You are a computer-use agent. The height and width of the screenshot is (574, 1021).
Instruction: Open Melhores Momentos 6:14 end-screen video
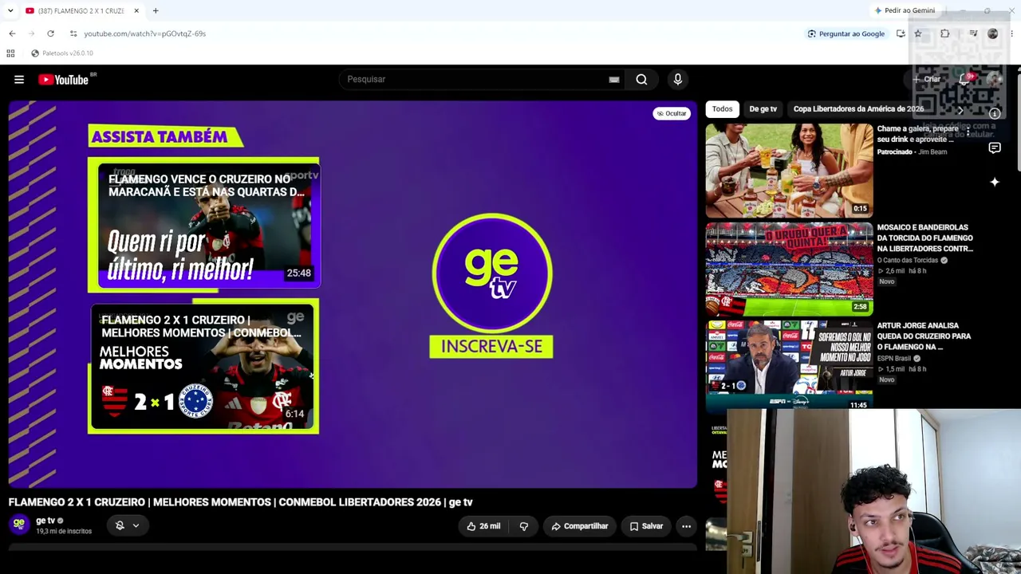tap(204, 367)
